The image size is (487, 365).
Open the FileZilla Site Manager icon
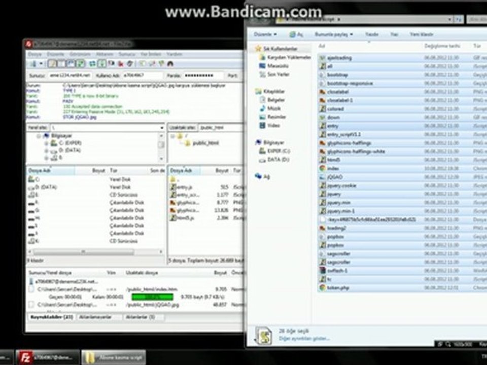(33, 64)
